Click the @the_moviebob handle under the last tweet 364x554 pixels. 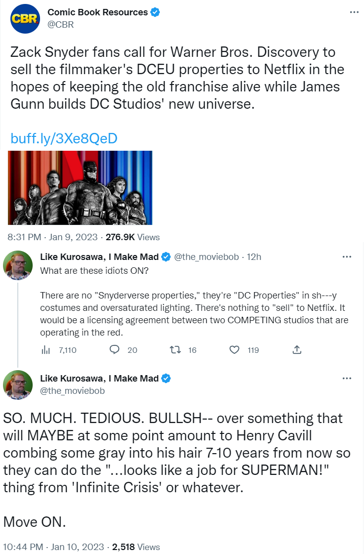click(x=72, y=390)
